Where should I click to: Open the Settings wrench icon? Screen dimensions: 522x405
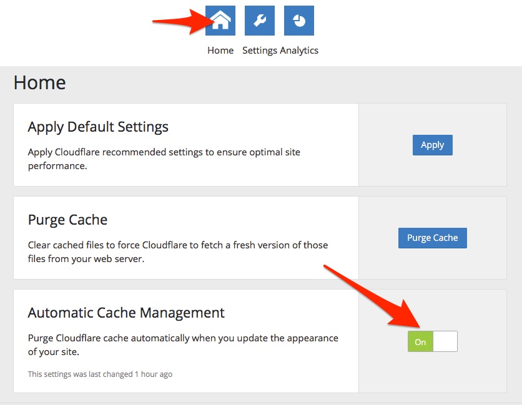tap(260, 21)
